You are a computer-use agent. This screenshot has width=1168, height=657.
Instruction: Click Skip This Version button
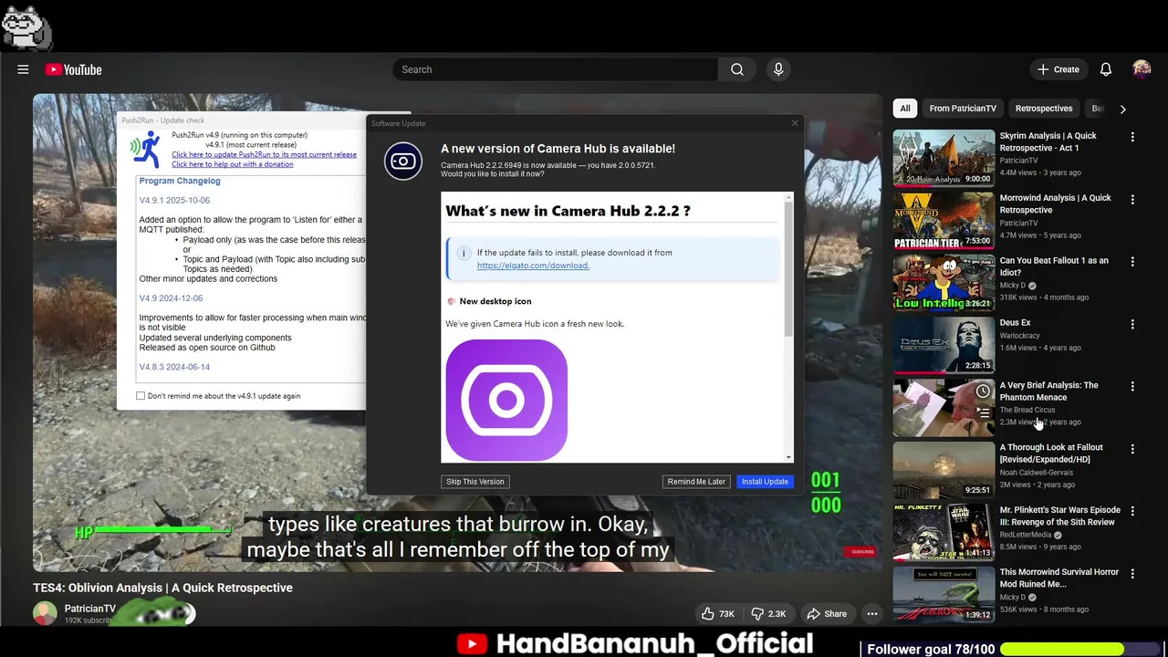[x=474, y=482]
